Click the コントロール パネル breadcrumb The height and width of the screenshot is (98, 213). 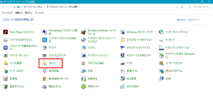point(32,7)
